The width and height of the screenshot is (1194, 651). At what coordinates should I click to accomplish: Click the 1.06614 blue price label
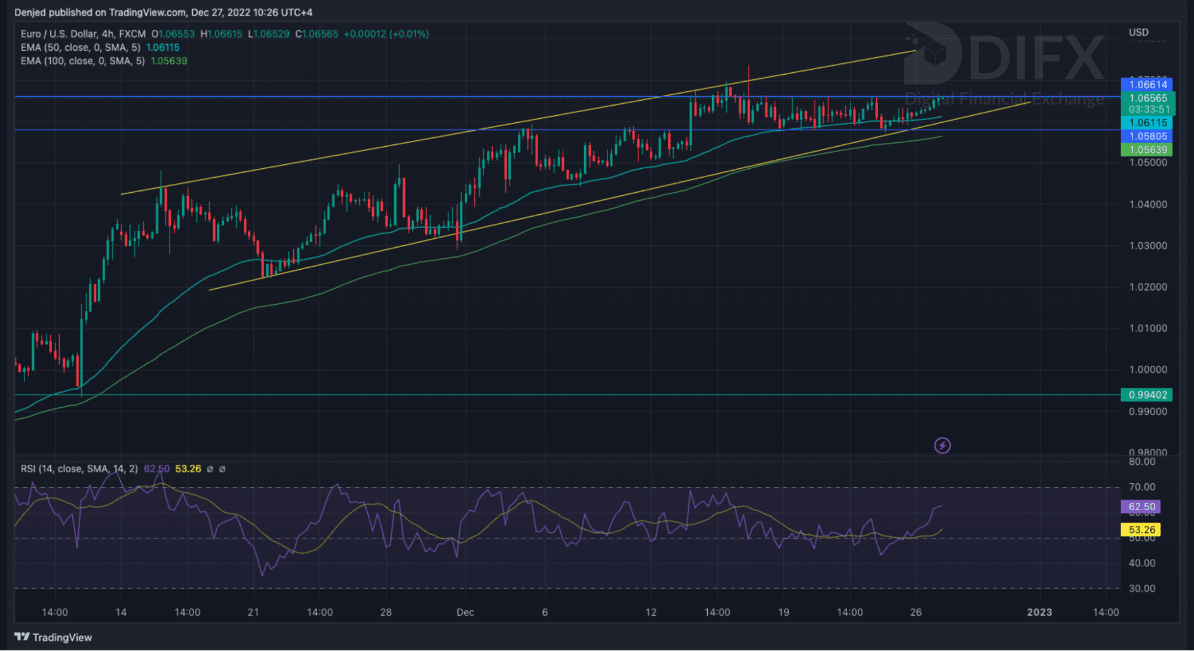[1147, 84]
